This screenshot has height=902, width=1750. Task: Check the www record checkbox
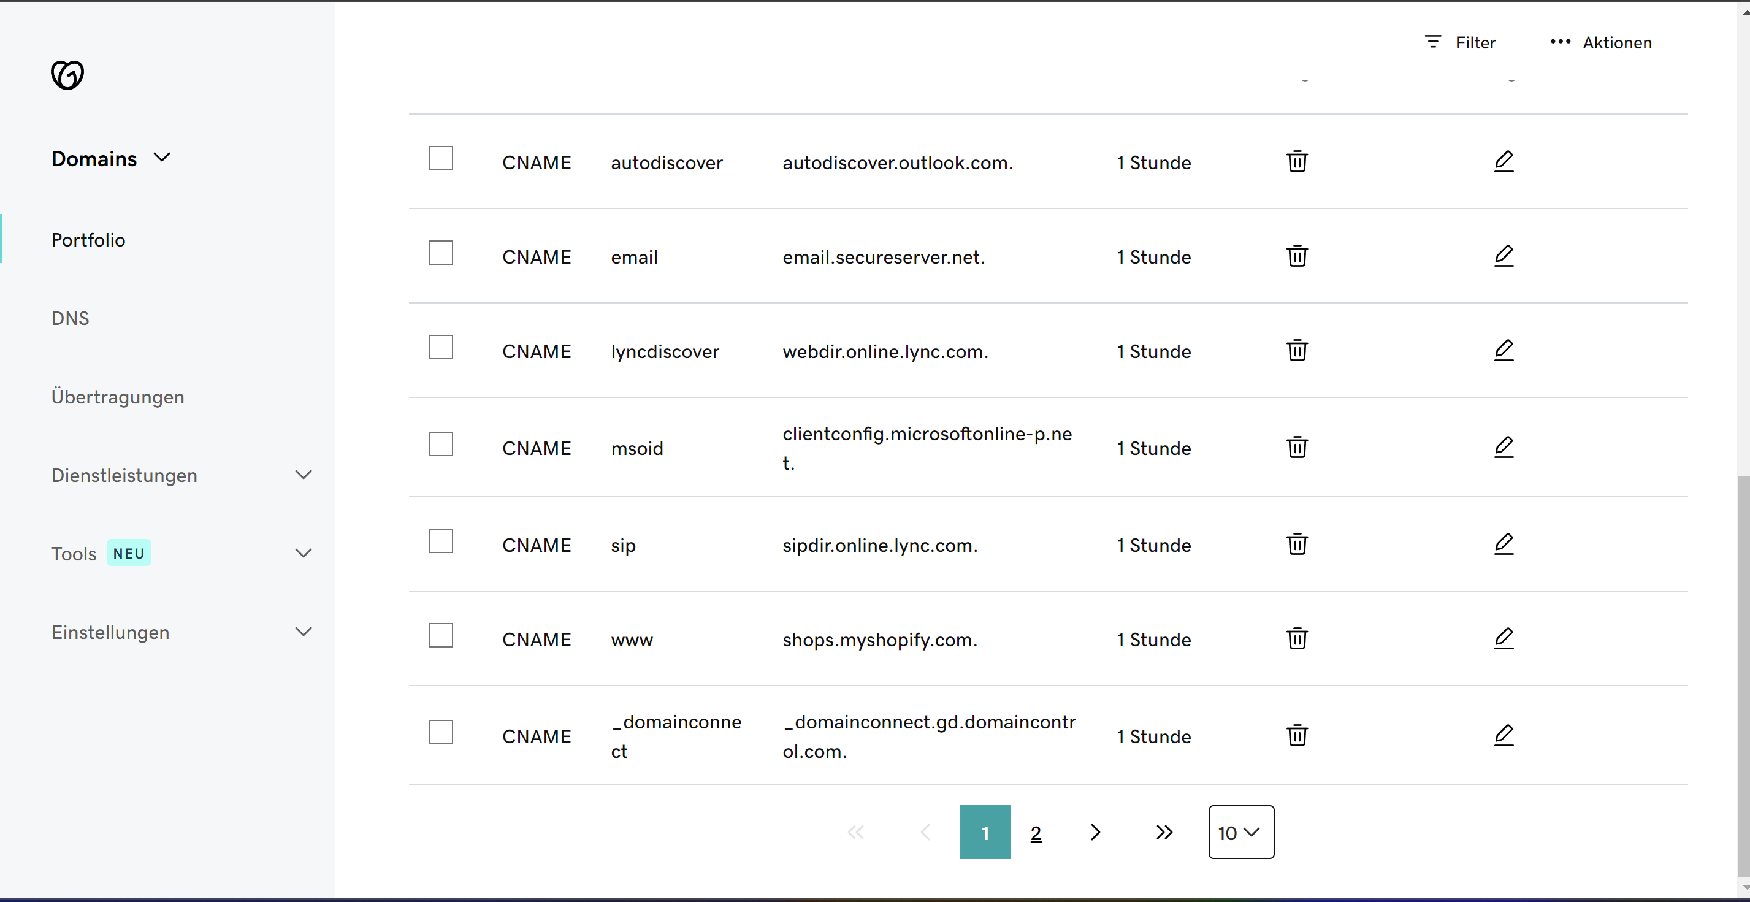click(x=440, y=635)
